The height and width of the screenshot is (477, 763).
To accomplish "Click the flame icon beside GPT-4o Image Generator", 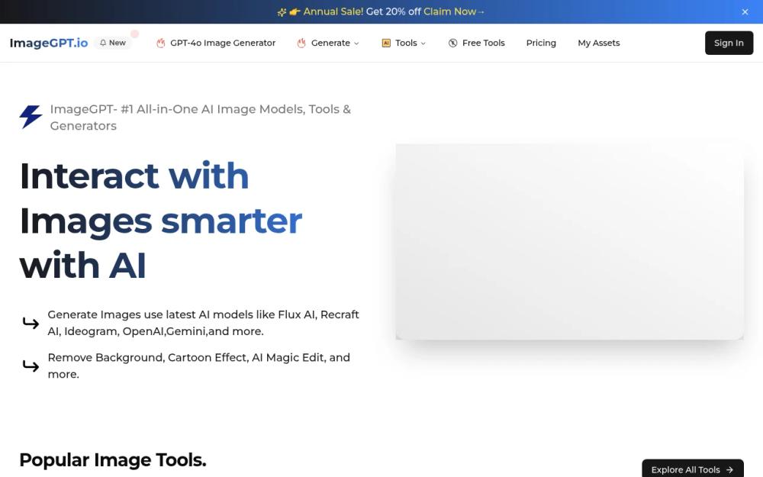I will (160, 44).
